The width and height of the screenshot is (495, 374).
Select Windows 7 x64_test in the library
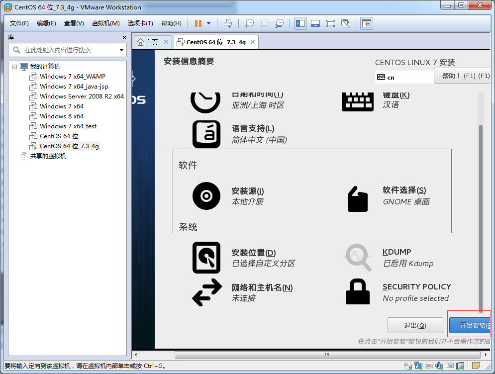pos(68,126)
